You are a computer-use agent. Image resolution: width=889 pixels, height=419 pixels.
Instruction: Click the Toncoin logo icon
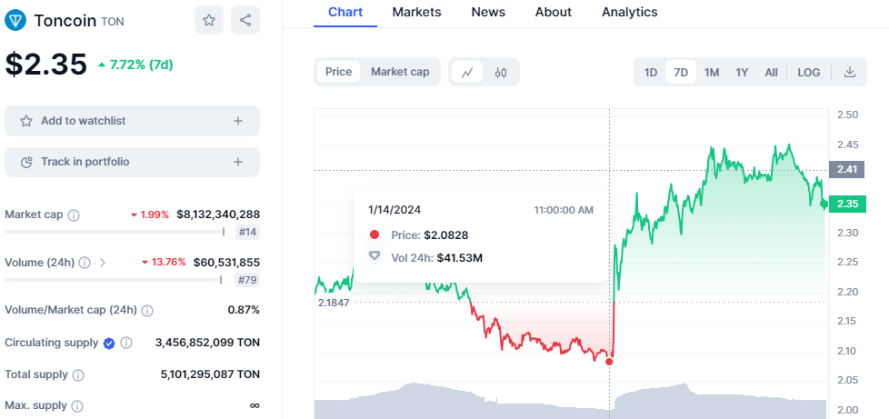click(15, 21)
